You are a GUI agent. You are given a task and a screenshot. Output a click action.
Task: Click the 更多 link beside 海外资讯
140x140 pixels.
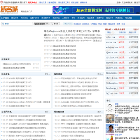pos(100,74)
